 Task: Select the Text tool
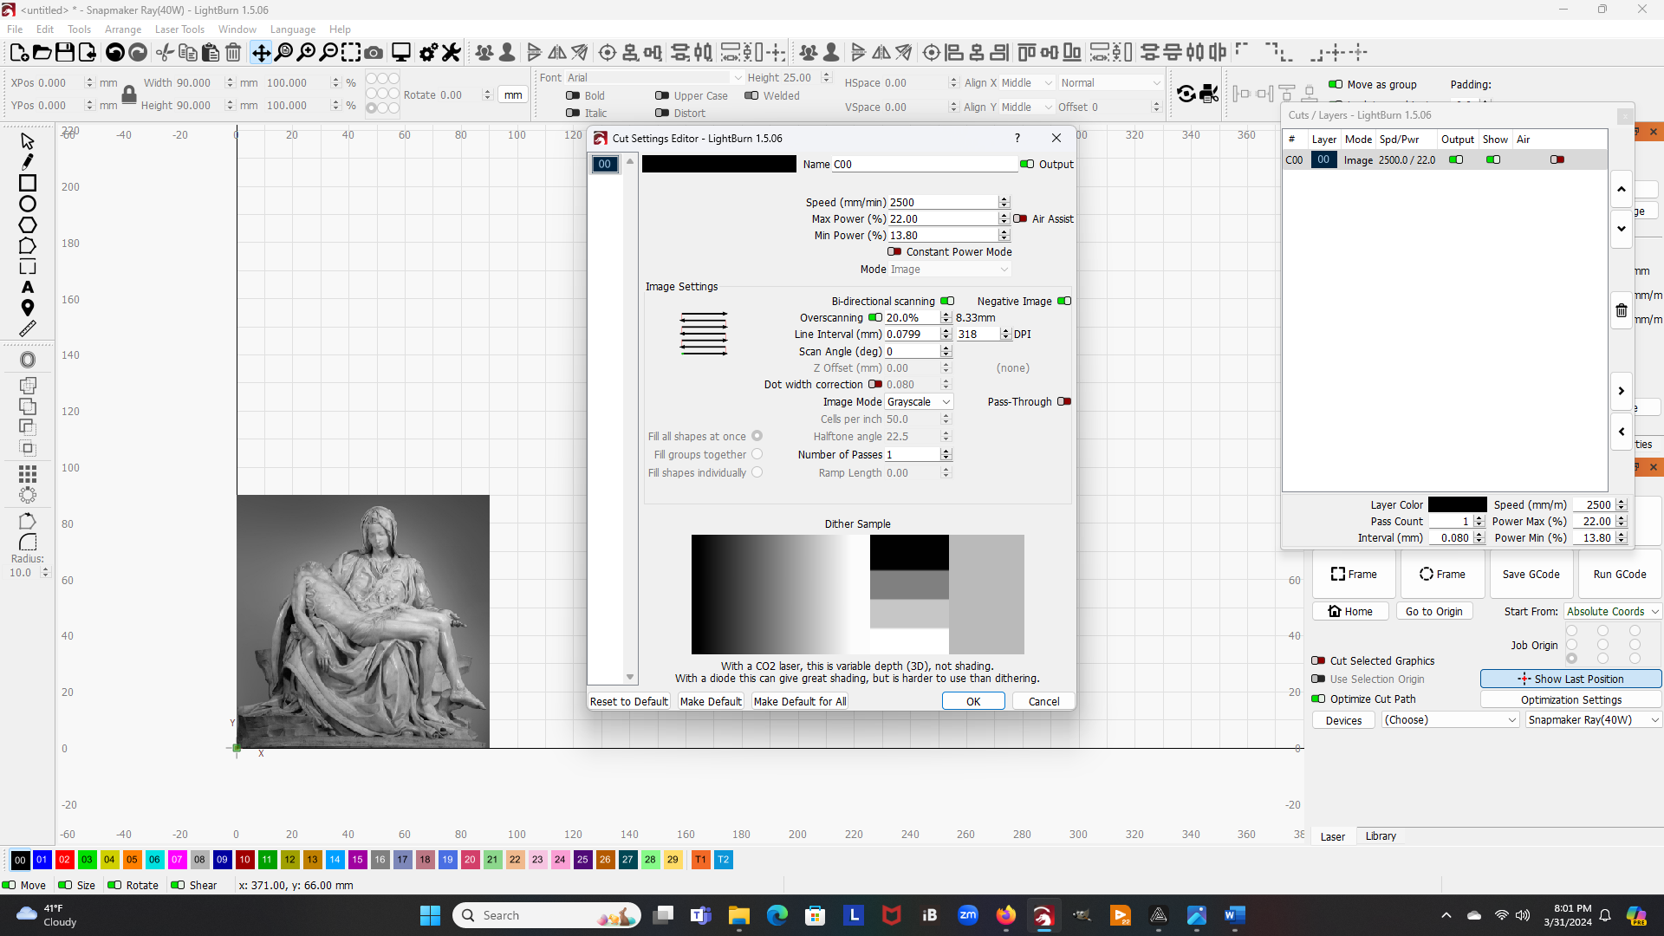coord(28,287)
